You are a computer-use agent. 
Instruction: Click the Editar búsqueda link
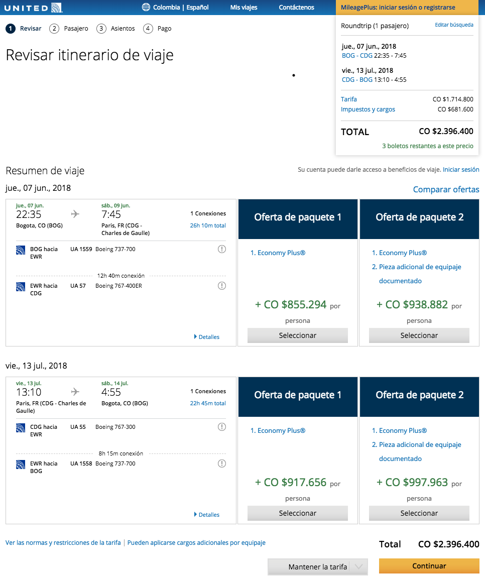pyautogui.click(x=454, y=25)
